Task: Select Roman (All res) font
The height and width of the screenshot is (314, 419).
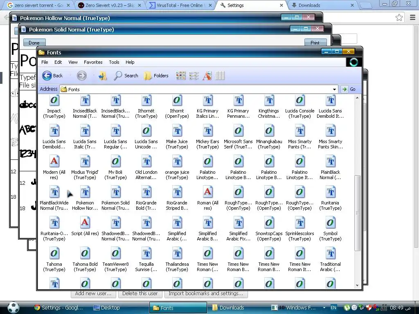Action: pyautogui.click(x=207, y=199)
